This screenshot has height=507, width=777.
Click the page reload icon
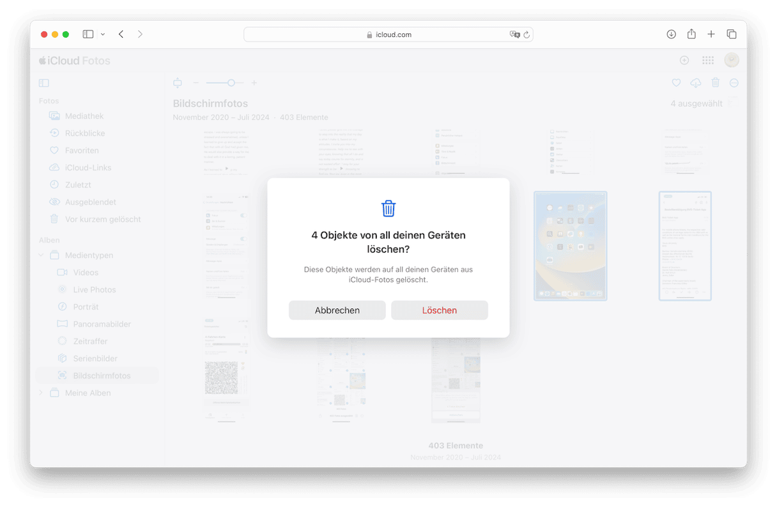click(527, 34)
